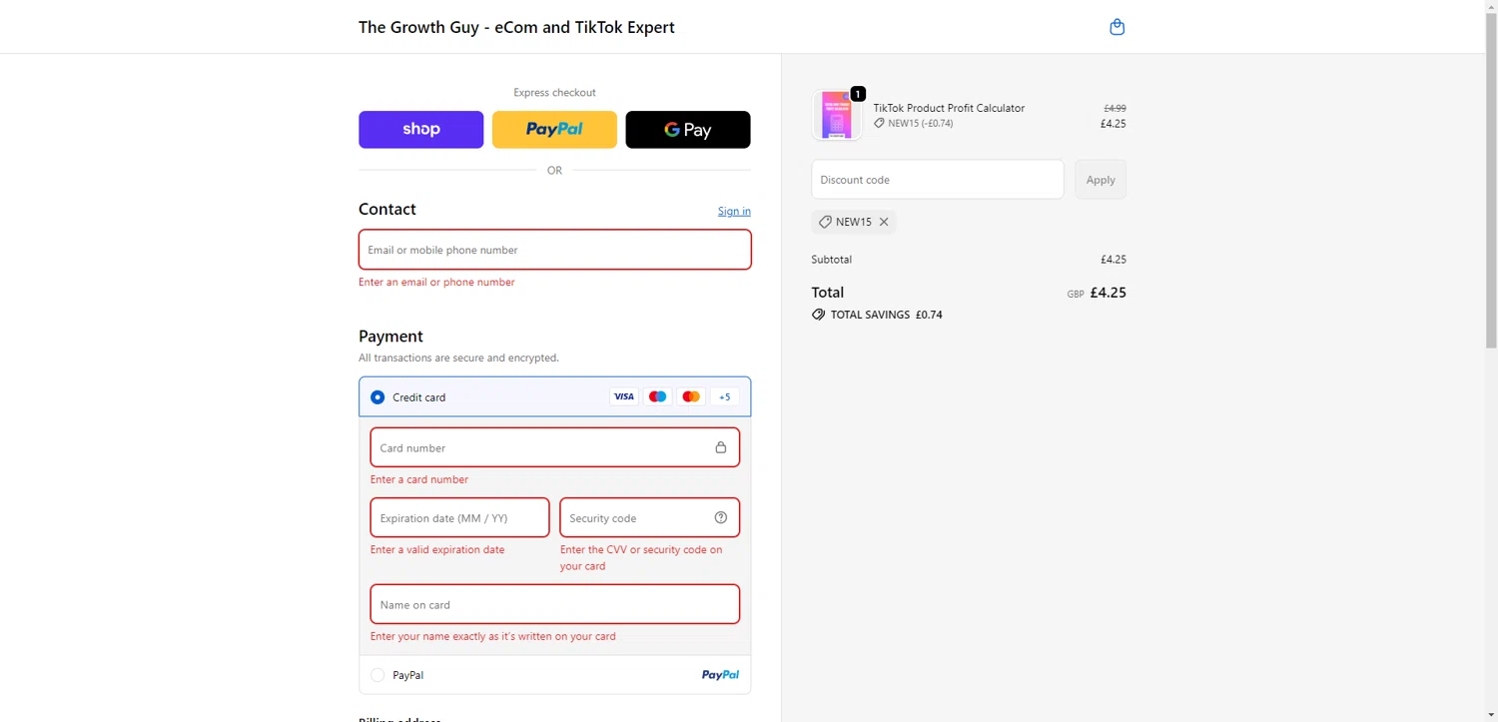Click the quantity badge on product thumbnail

pos(858,94)
